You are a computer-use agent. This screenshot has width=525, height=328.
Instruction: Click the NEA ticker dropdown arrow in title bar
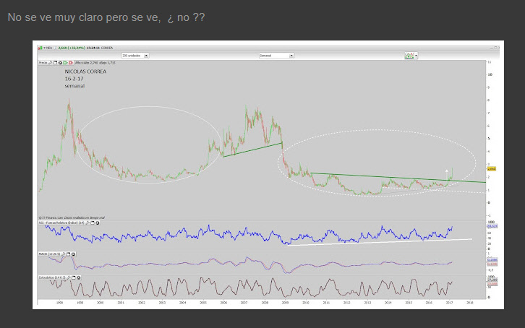(44, 48)
